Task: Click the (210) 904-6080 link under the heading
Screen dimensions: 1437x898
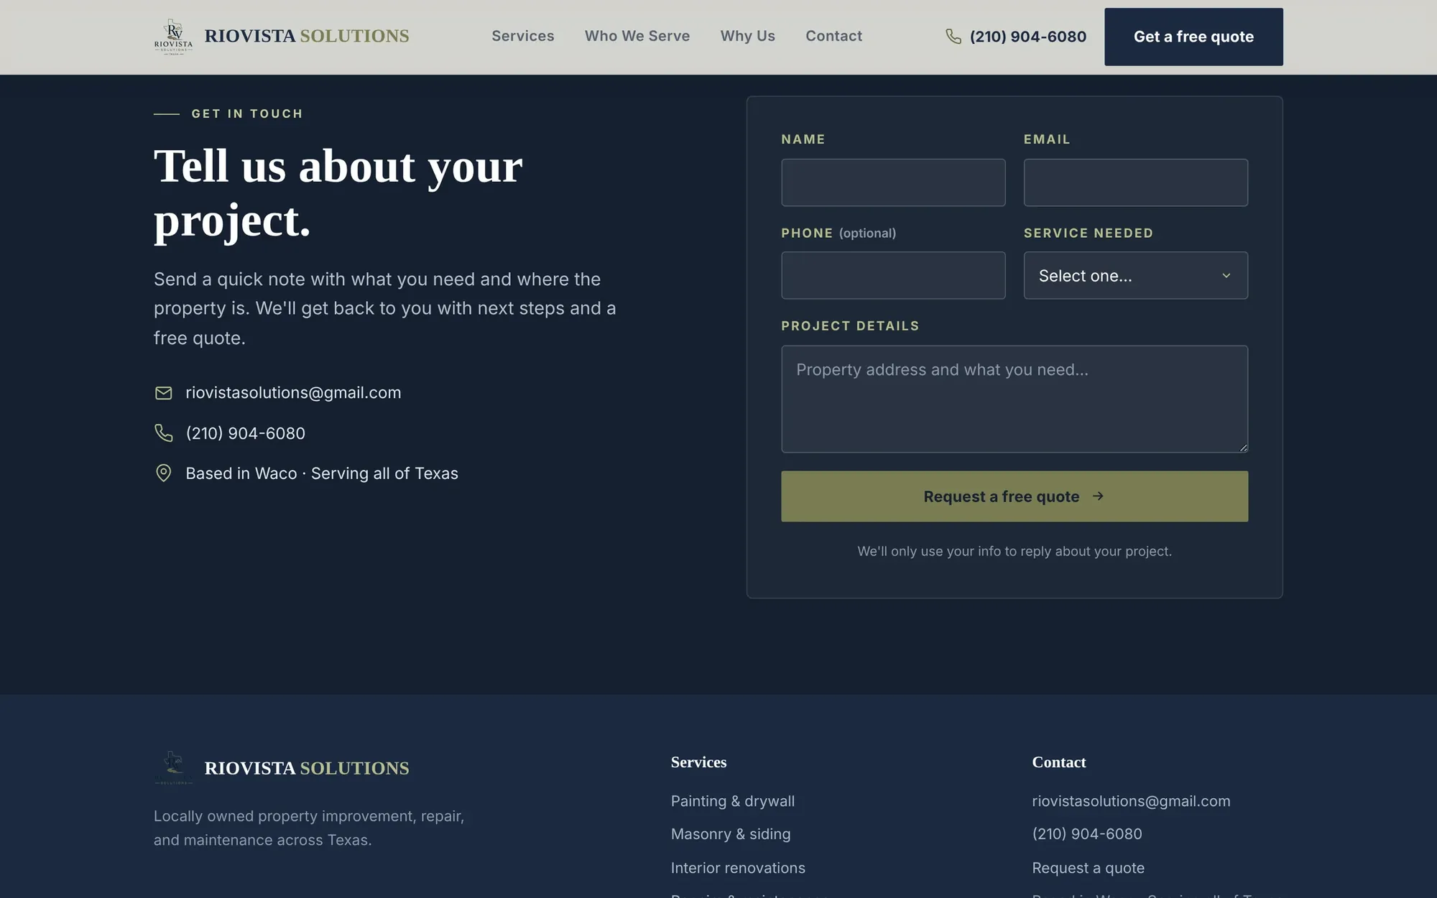Action: point(245,433)
